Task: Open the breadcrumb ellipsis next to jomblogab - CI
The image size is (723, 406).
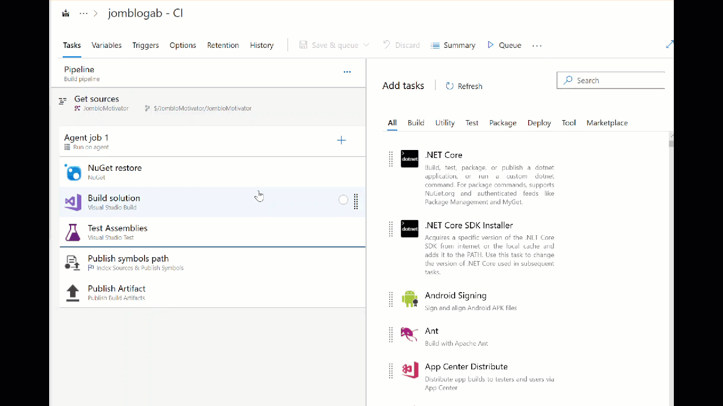Action: click(x=84, y=14)
